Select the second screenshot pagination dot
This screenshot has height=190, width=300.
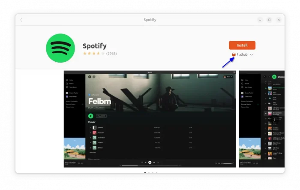click(x=149, y=173)
